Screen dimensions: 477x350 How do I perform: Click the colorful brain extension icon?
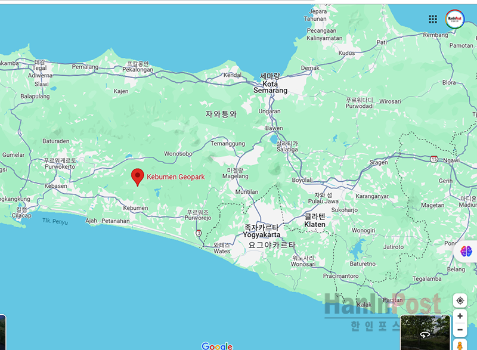(466, 252)
